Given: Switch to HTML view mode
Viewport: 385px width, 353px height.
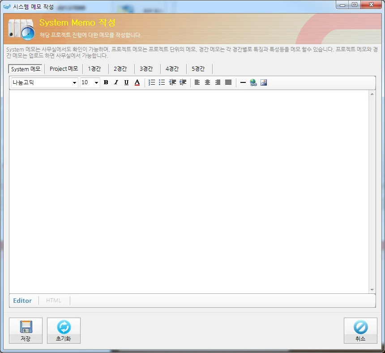Looking at the screenshot, I should (x=54, y=301).
